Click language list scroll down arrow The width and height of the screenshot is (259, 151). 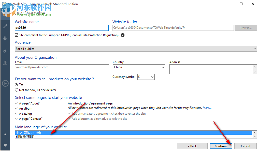coord(254,137)
